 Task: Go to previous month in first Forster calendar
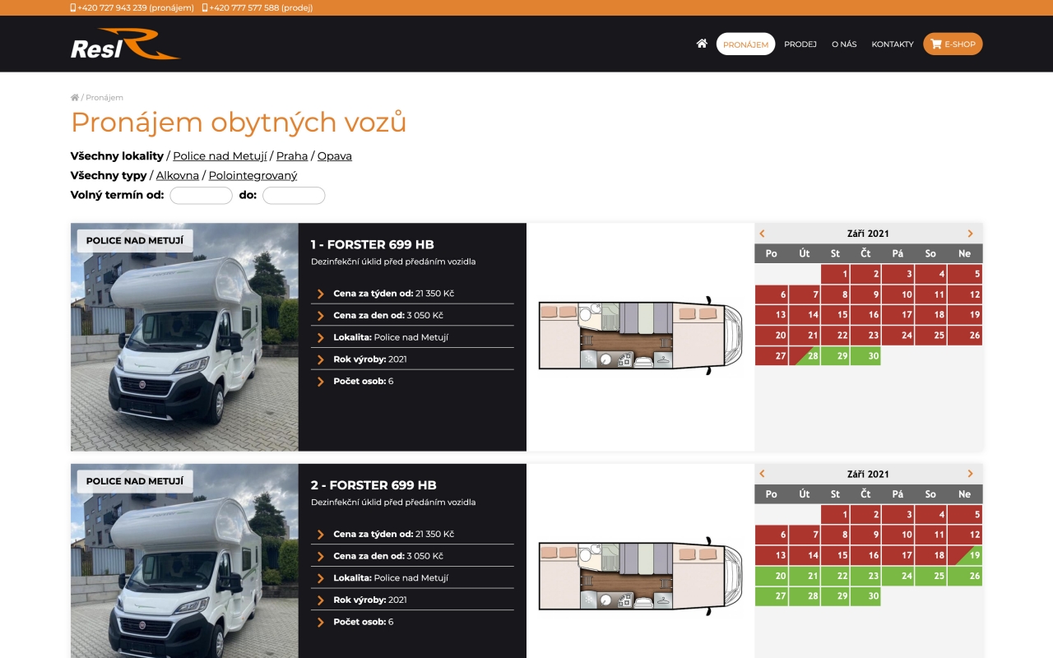tap(763, 234)
